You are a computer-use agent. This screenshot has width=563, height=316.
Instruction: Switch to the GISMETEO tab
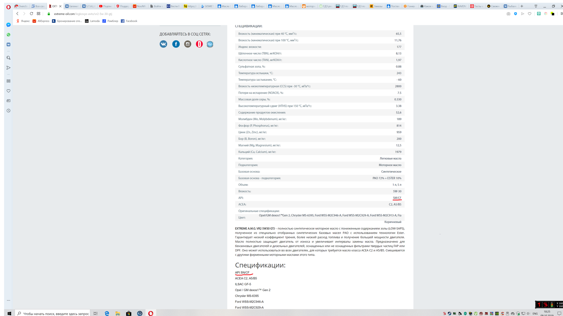coord(207,6)
